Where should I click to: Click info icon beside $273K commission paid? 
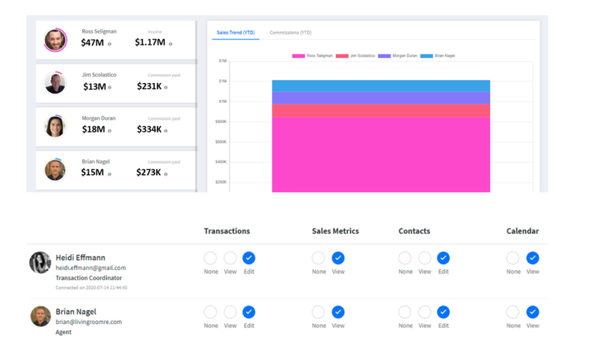[166, 174]
